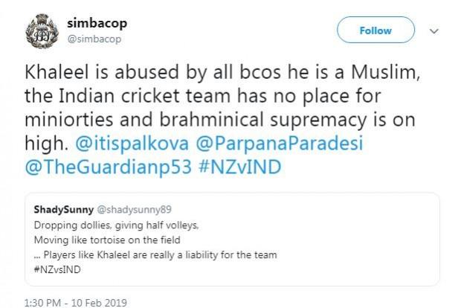This screenshot has height=308, width=464.
Task: Open the @TheGuardianp53 mention
Action: [x=109, y=167]
